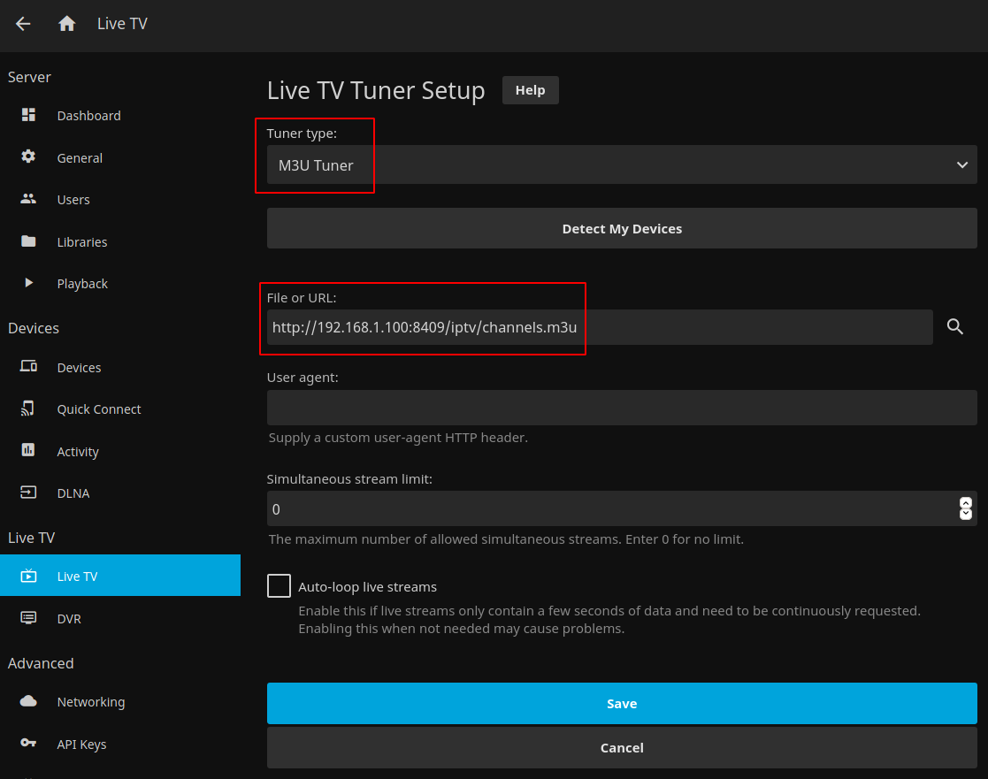Open the API Keys page
Image resolution: width=988 pixels, height=779 pixels.
coord(81,745)
